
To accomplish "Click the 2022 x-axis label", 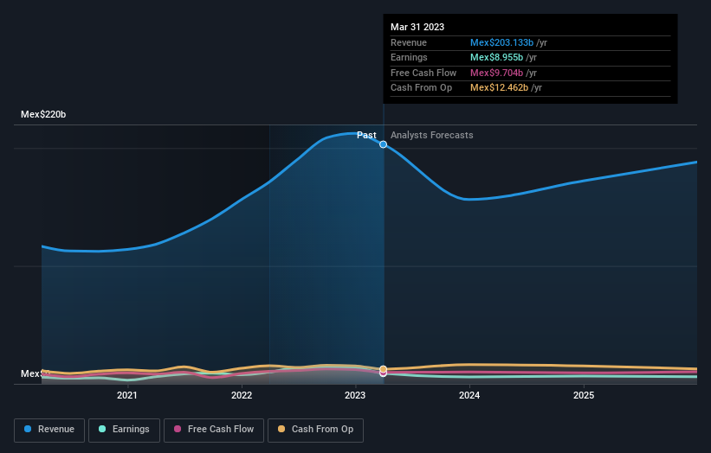I will click(242, 395).
